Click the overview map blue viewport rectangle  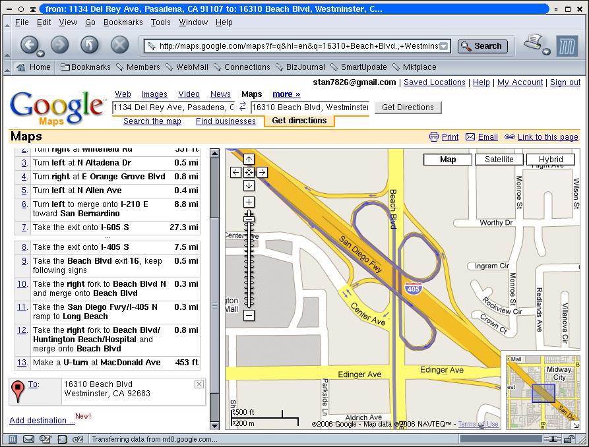tap(543, 393)
